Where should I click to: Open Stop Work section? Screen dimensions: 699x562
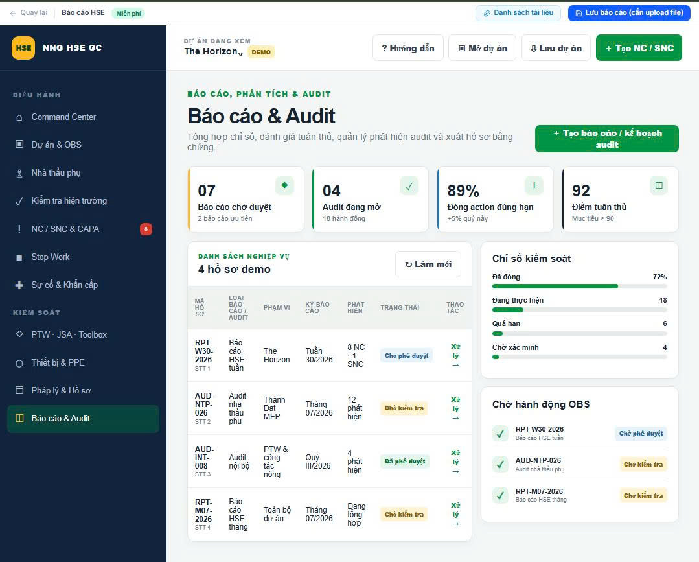coord(83,257)
